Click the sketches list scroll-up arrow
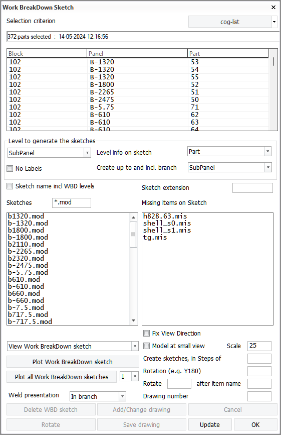This screenshot has width=281, height=435. point(134,217)
